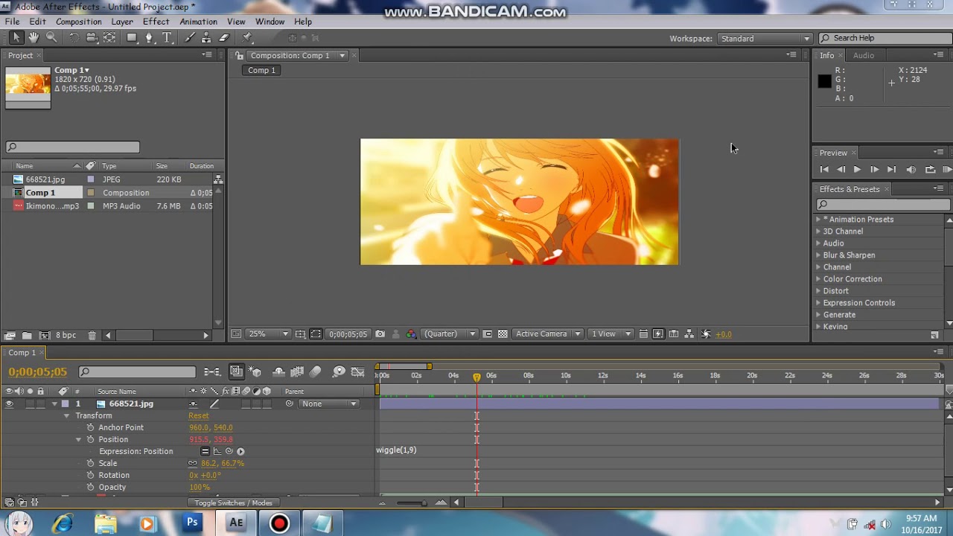Toggle the Scale constrain proportions link
This screenshot has width=953, height=536.
point(193,463)
